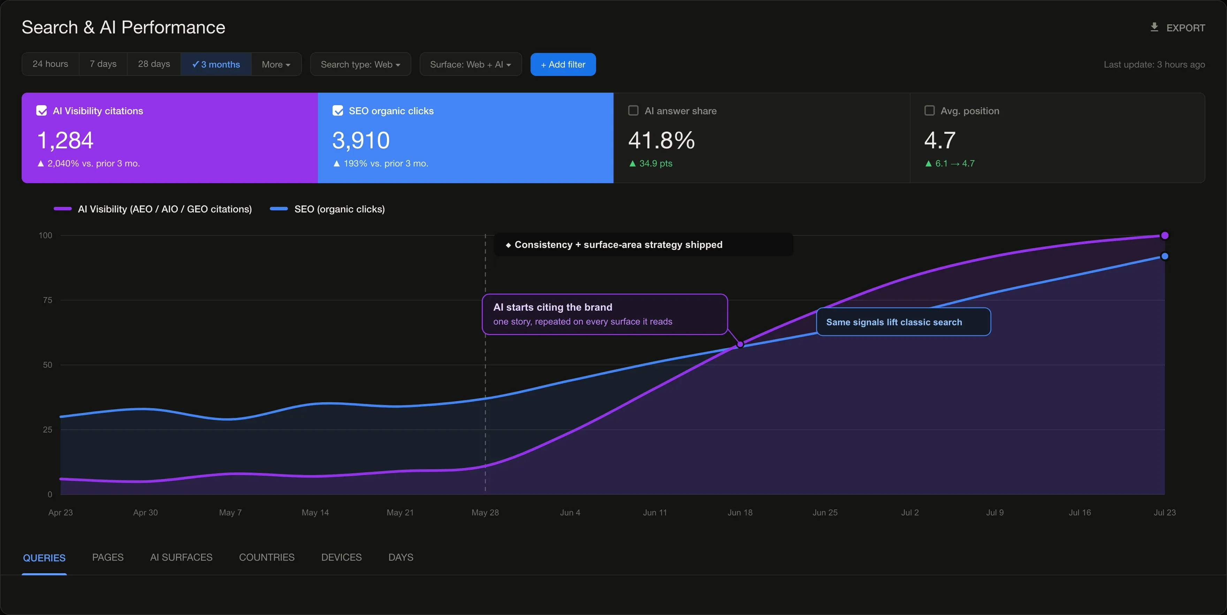Click the green arrow under AI answer share
Screen dimensions: 1227x615
(x=633, y=164)
